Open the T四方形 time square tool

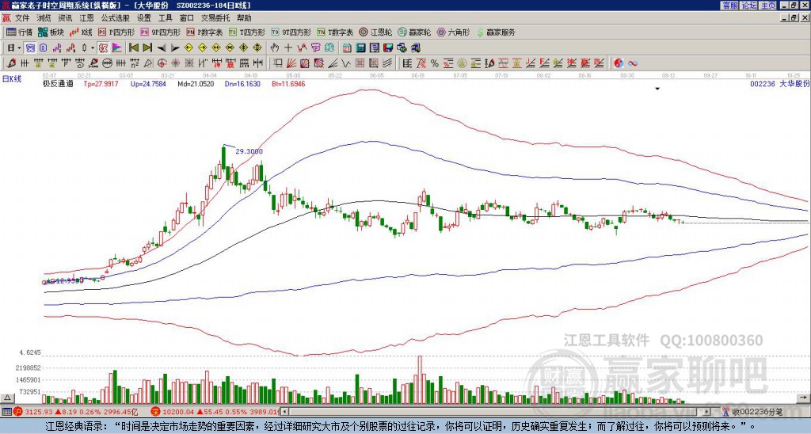point(247,32)
